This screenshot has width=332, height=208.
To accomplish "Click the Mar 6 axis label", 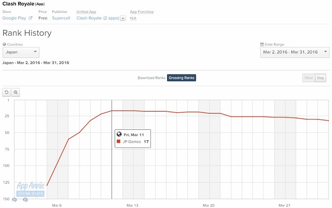I will coord(57,205).
